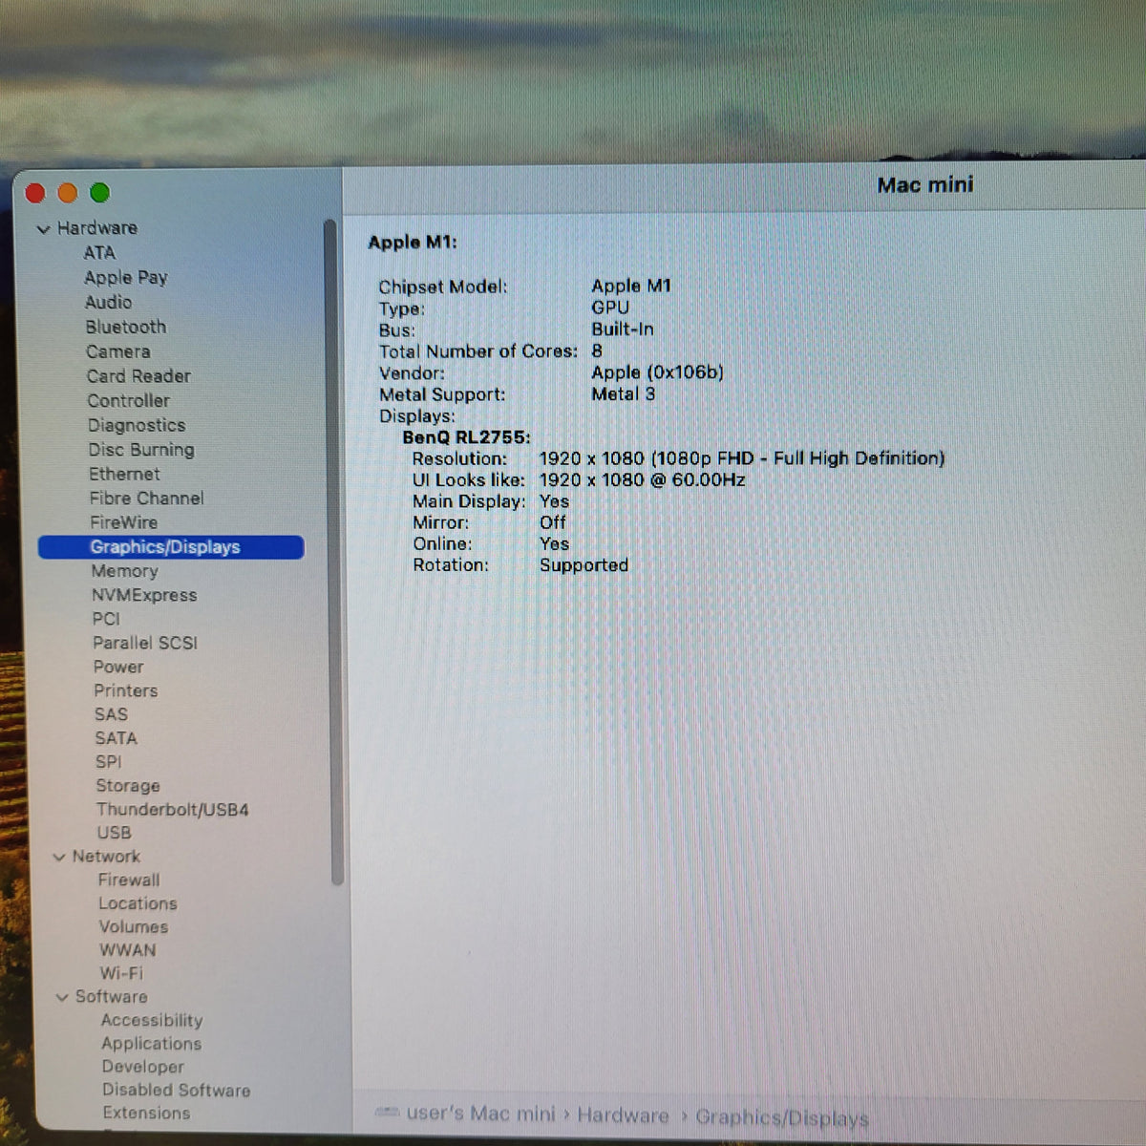This screenshot has height=1146, width=1146.
Task: Collapse the Software section chevron
Action: click(62, 997)
